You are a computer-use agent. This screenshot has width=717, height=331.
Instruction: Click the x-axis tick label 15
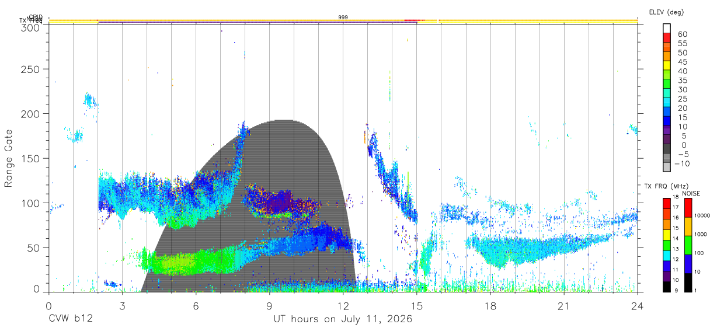[x=417, y=306]
